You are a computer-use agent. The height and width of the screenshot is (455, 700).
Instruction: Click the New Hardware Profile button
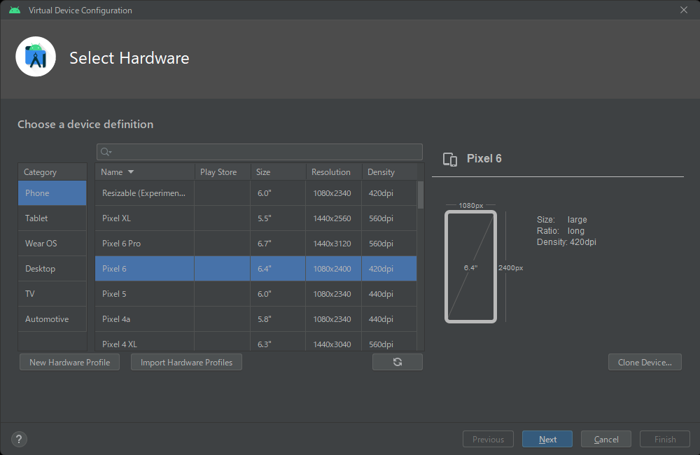(69, 362)
